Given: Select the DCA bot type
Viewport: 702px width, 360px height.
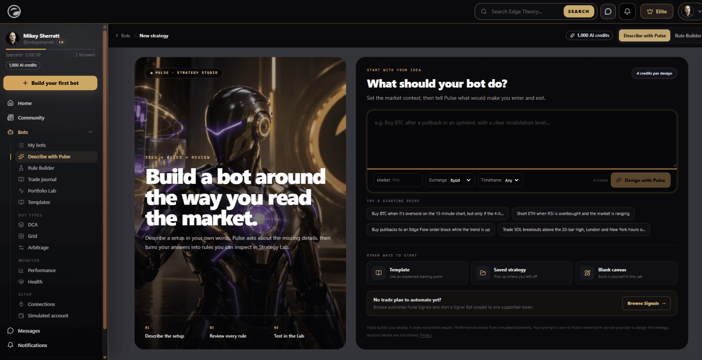Looking at the screenshot, I should 33,225.
